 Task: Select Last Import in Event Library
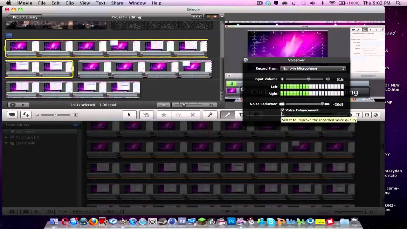click(x=25, y=132)
